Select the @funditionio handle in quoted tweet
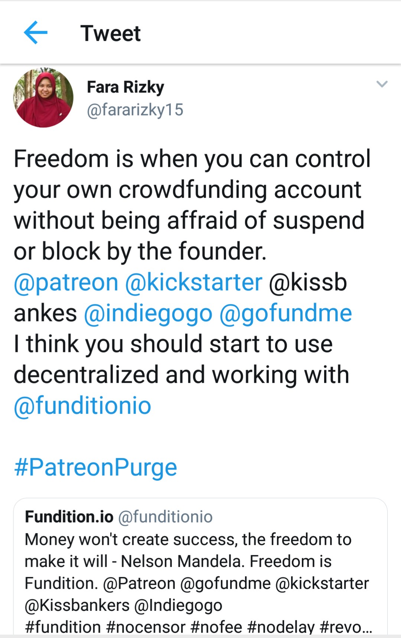The image size is (401, 638). (165, 517)
